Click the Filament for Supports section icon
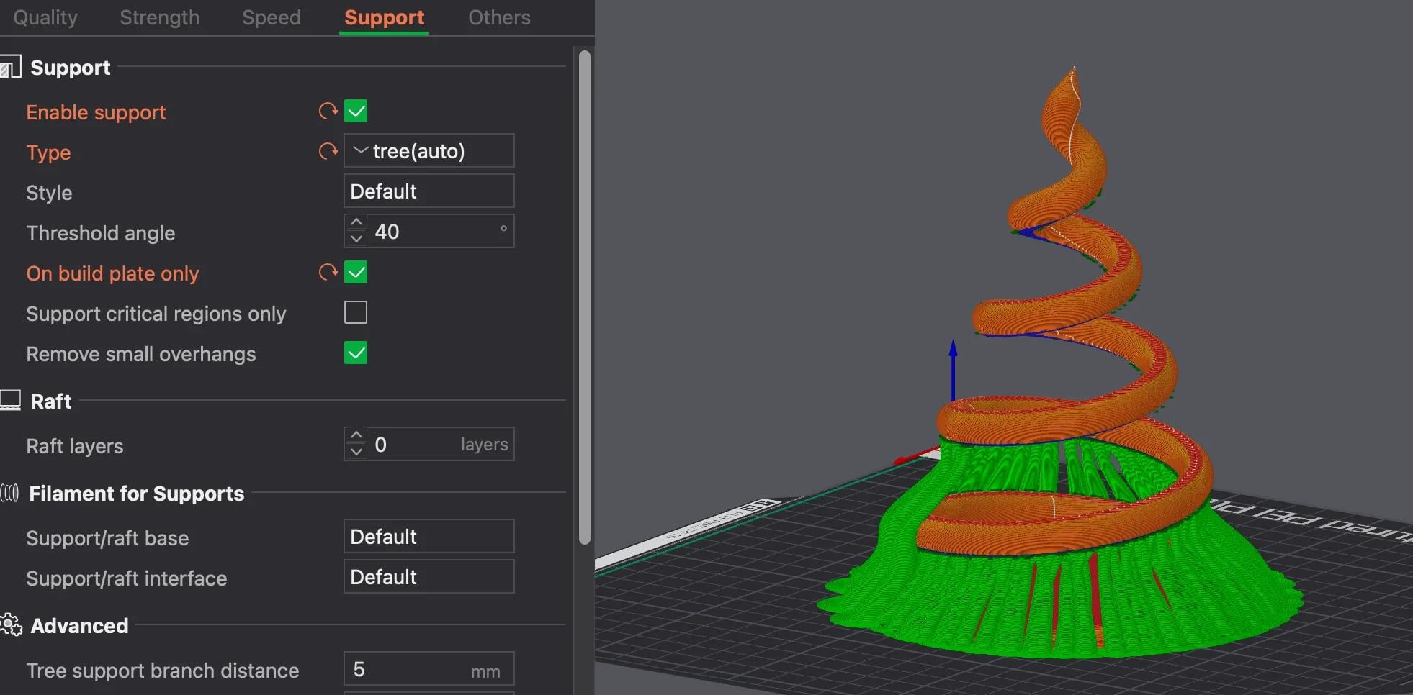 pos(10,494)
